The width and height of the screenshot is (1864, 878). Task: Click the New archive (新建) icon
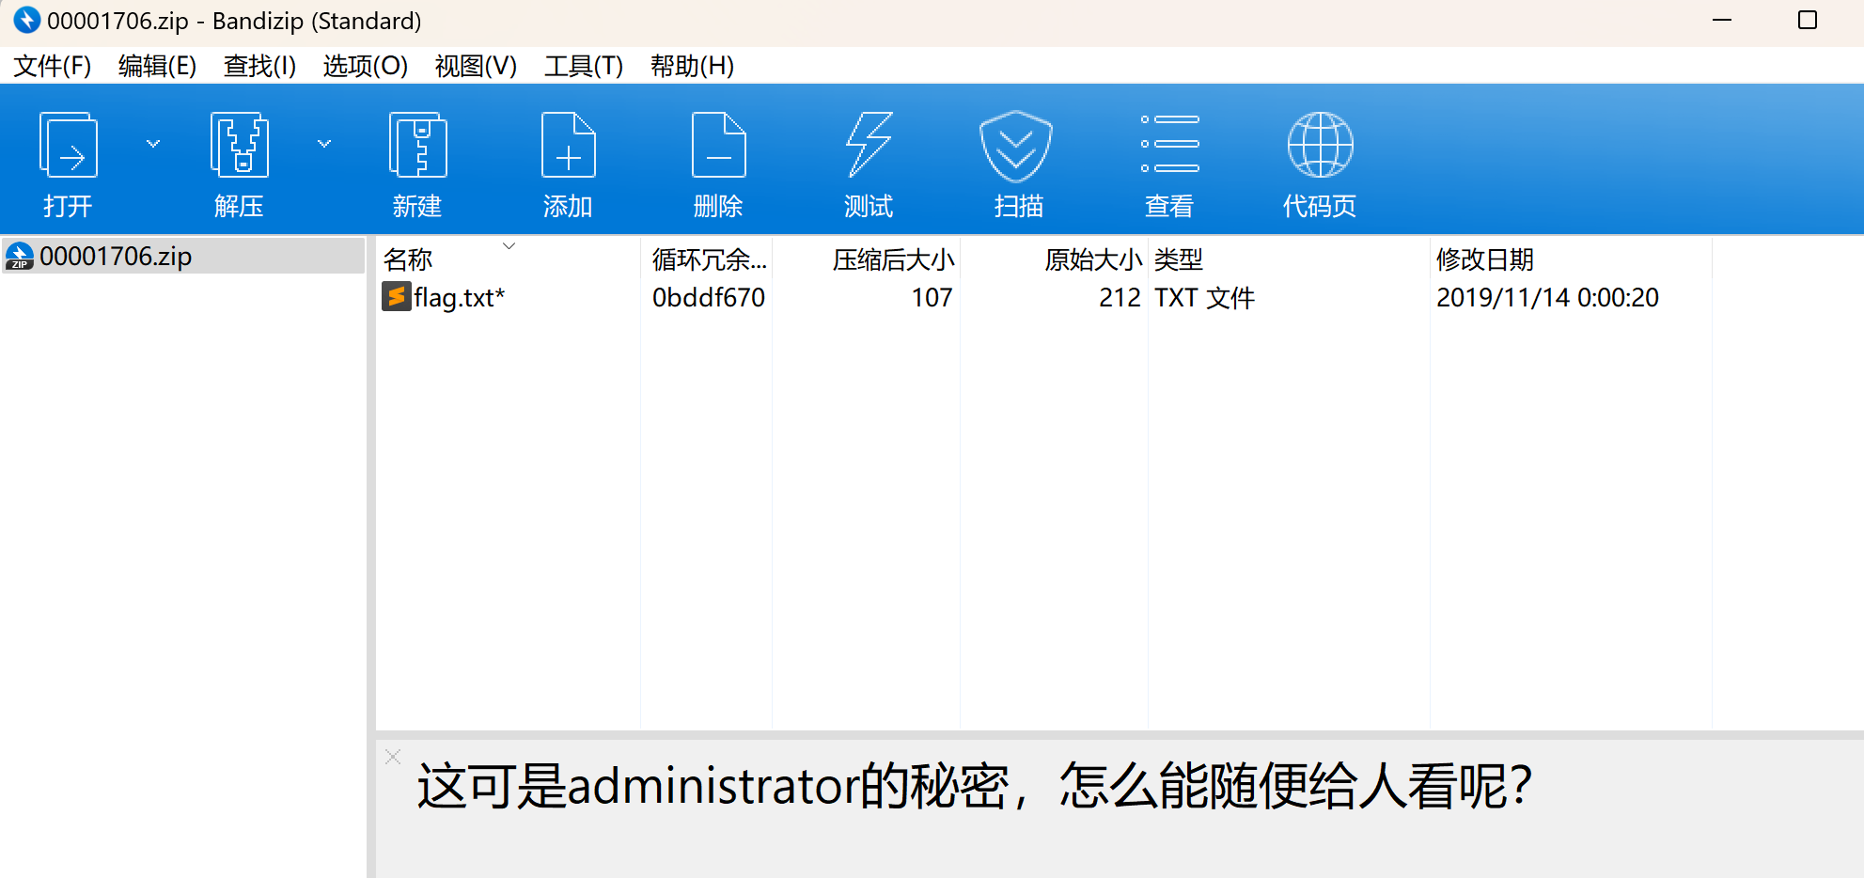coord(417,146)
